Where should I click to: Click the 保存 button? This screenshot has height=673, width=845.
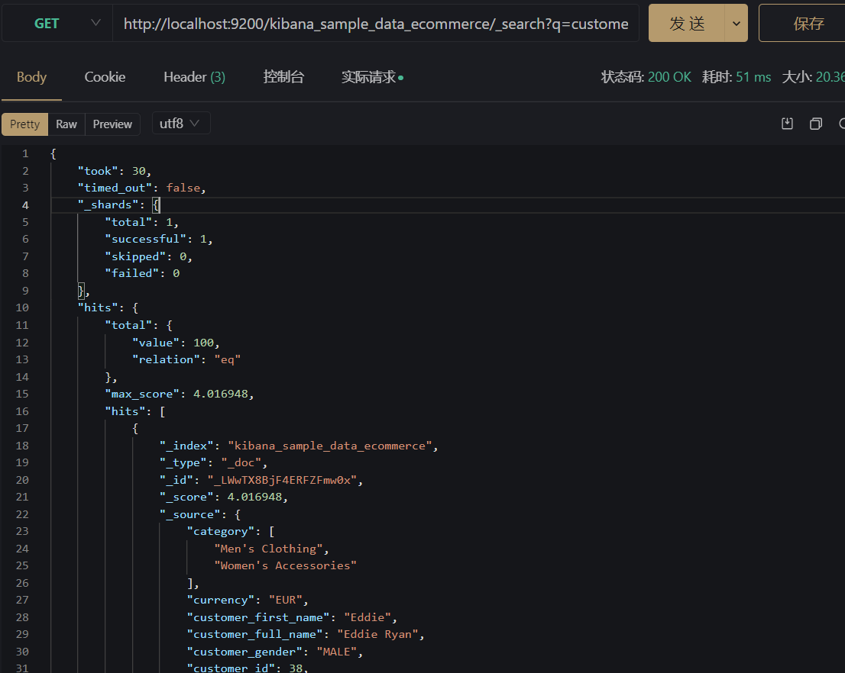808,24
